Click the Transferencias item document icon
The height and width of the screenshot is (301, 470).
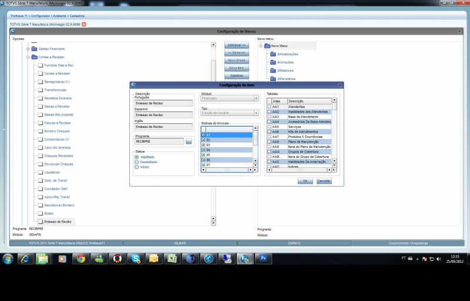click(x=41, y=90)
